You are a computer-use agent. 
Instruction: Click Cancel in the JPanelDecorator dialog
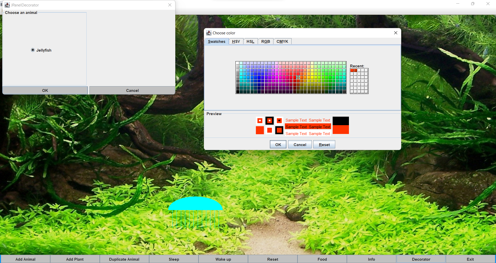[132, 90]
